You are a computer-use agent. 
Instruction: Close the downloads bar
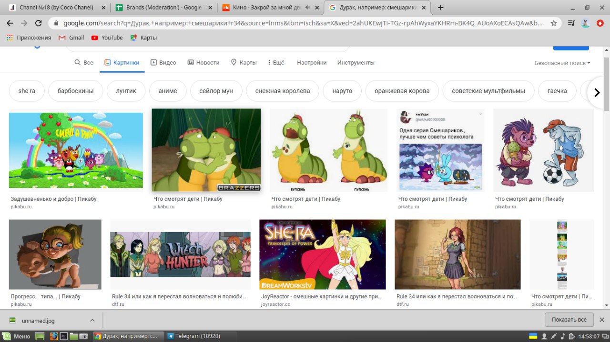point(602,320)
